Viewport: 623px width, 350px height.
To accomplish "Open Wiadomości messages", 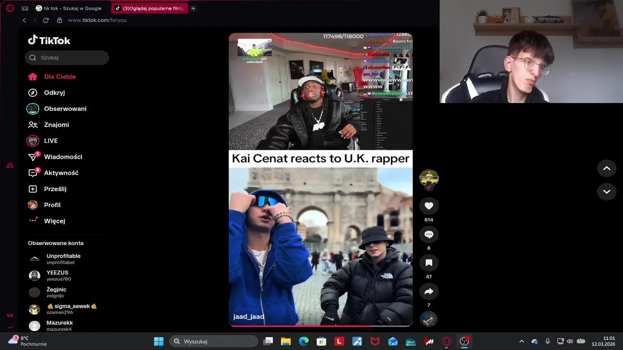I will [55, 157].
